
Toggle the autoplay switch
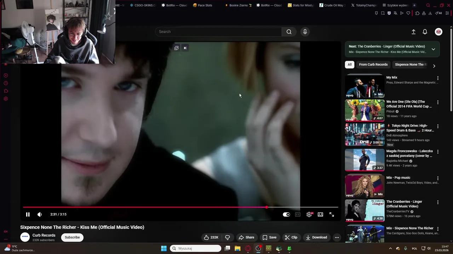coord(286,214)
